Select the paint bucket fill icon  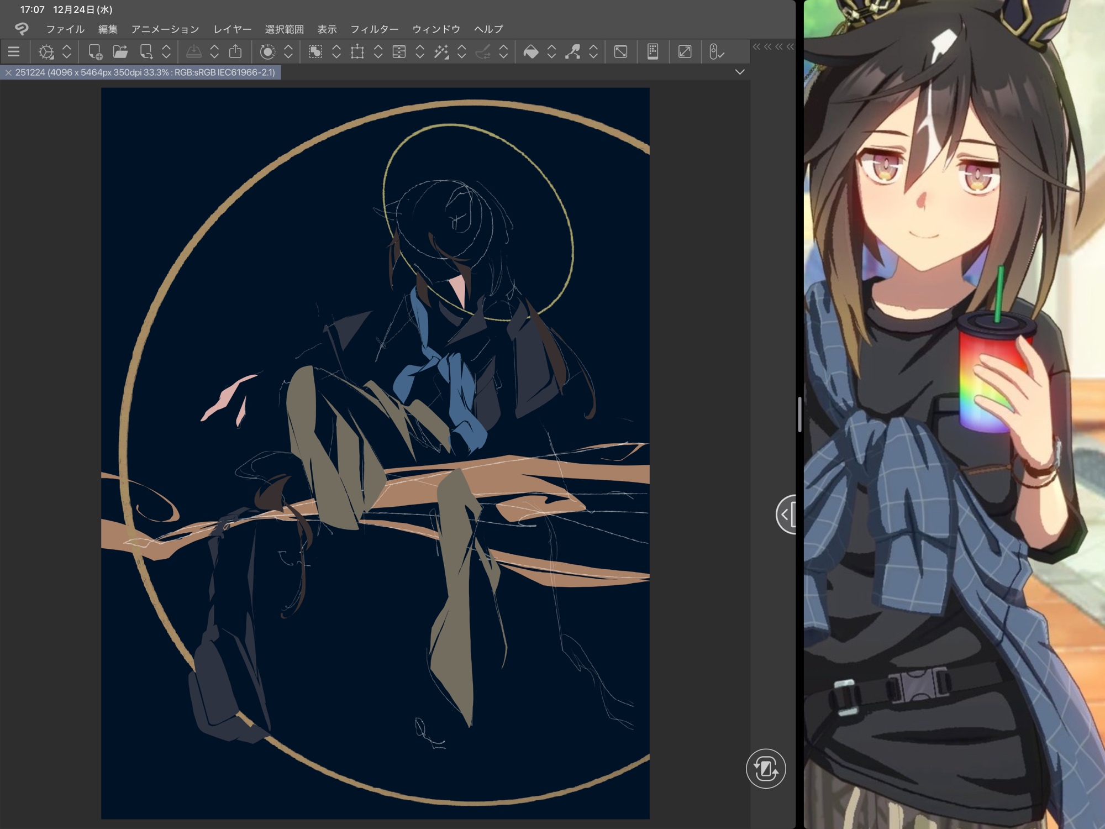tap(530, 52)
